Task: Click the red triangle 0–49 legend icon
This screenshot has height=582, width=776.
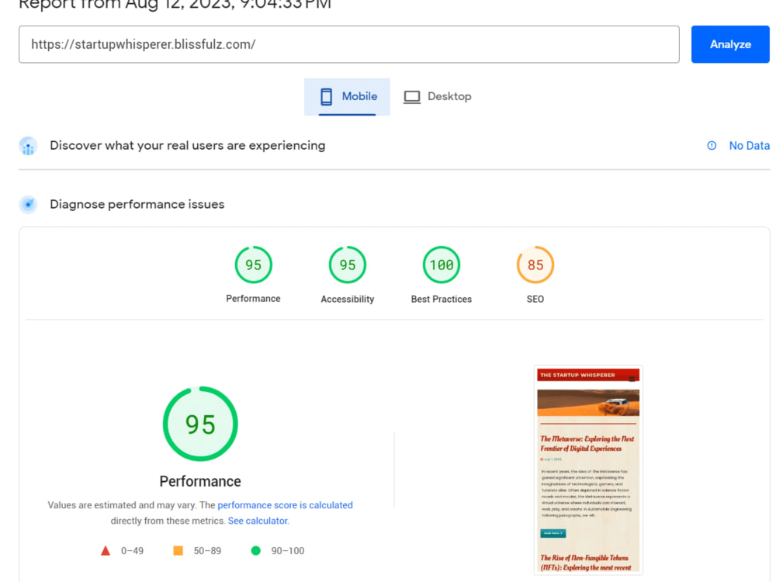Action: click(x=106, y=551)
